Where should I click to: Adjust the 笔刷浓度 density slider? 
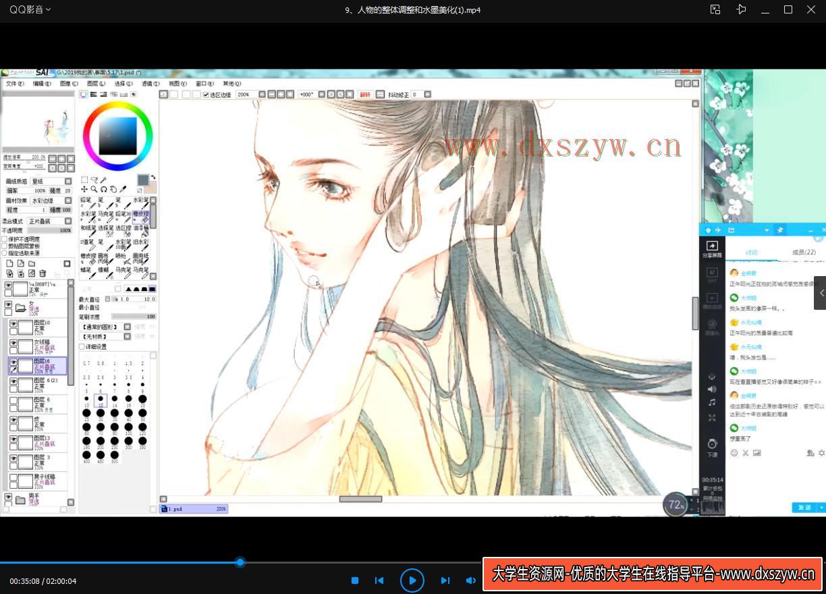pos(134,316)
